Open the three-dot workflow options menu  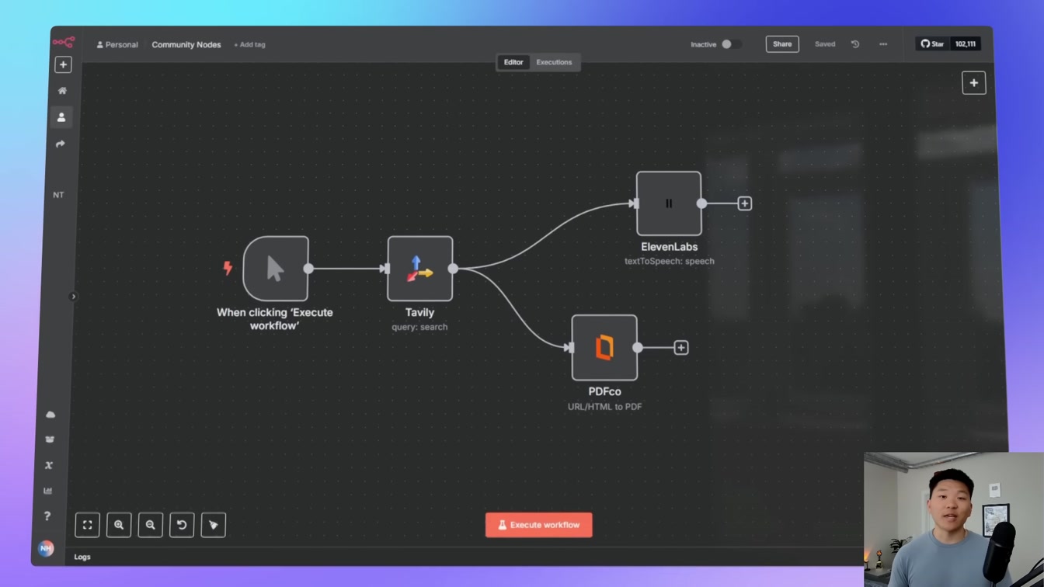883,44
